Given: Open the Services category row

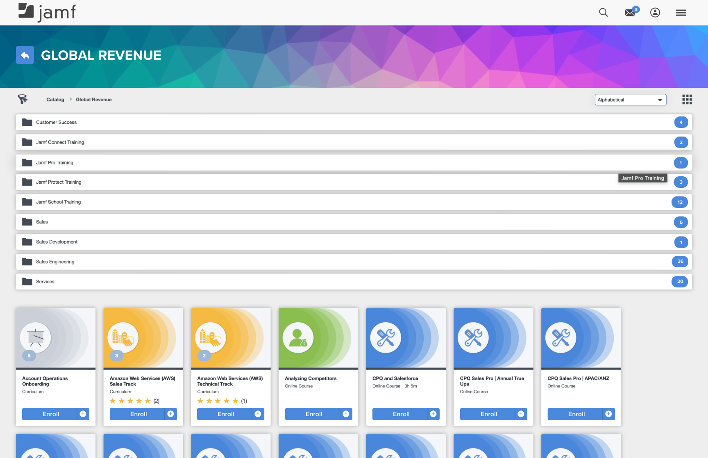Looking at the screenshot, I should [354, 281].
